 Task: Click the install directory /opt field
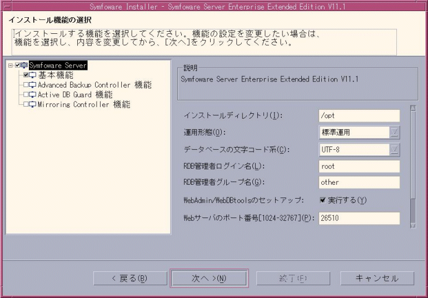(359, 116)
